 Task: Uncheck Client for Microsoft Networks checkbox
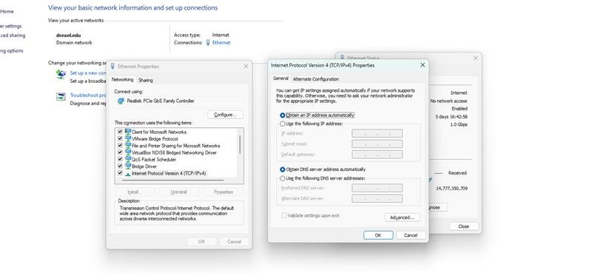[x=120, y=132]
